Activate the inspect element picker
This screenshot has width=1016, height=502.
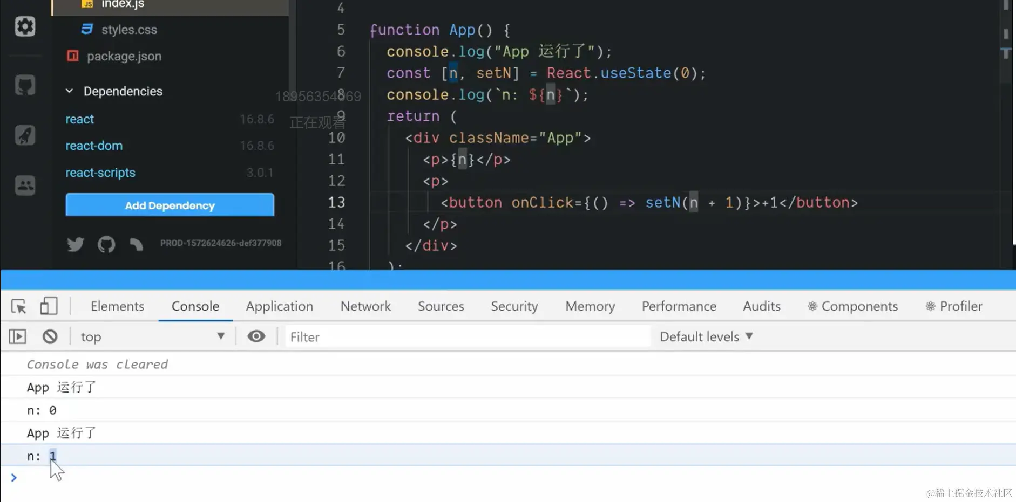point(18,306)
